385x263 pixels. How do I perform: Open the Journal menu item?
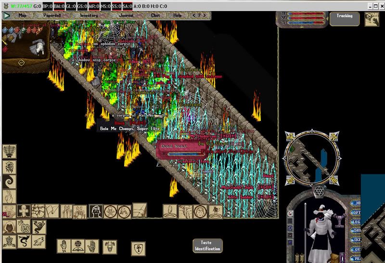126,15
